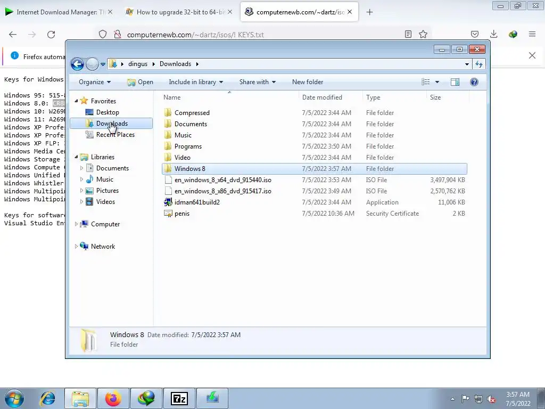Open the Windows Start orb

point(14,398)
